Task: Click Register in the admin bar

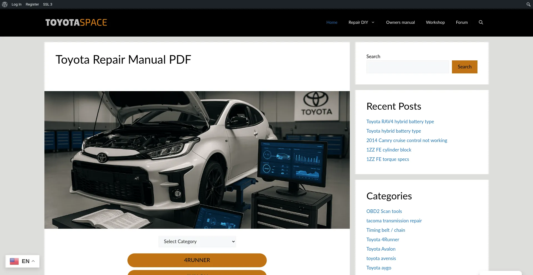Action: [x=32, y=4]
